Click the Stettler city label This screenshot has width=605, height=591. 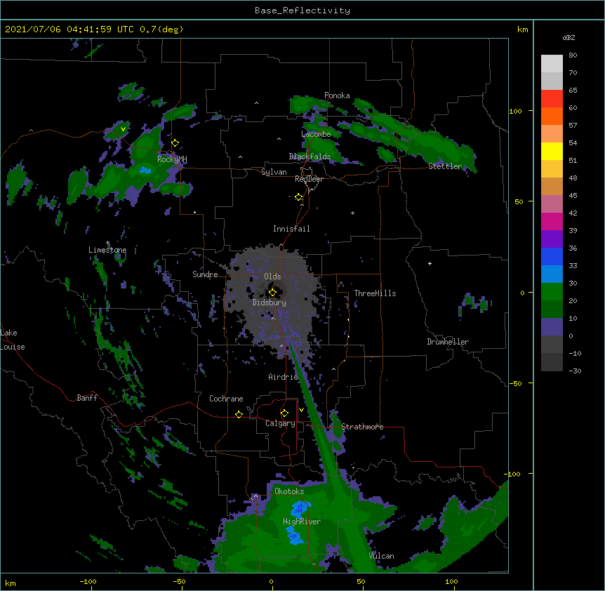[x=445, y=166]
